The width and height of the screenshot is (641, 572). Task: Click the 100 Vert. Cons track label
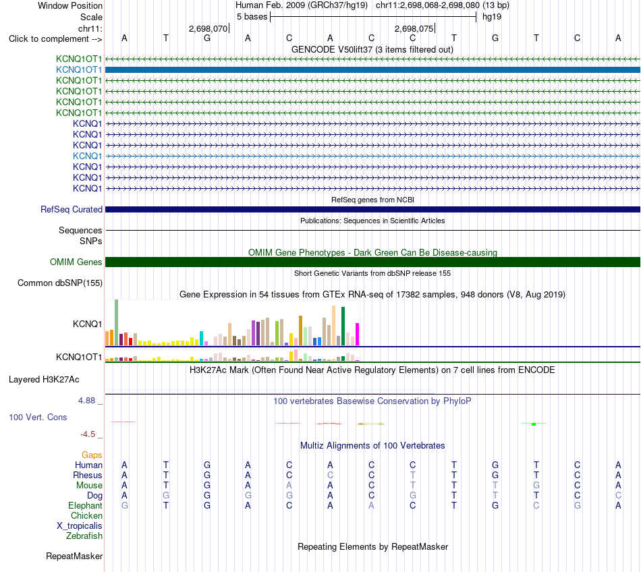click(38, 417)
